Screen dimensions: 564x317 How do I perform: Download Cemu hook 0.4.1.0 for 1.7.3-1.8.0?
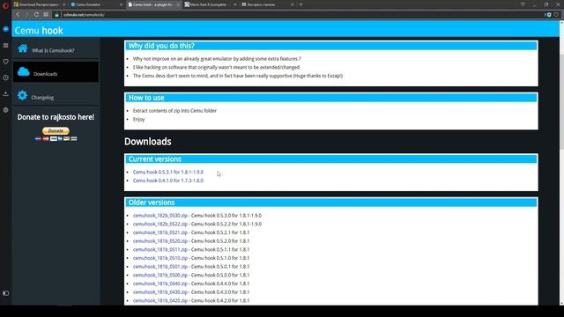[168, 181]
